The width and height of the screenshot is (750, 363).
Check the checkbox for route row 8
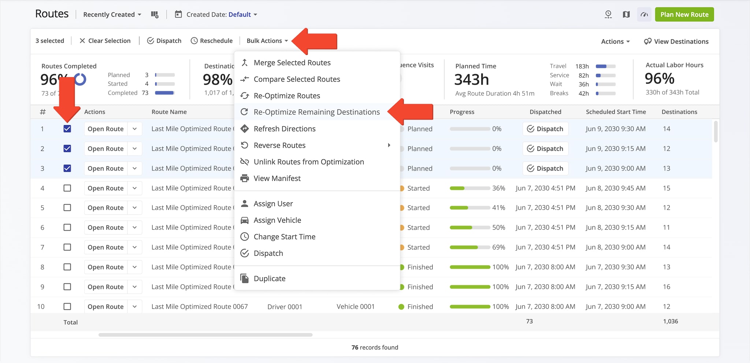click(67, 267)
